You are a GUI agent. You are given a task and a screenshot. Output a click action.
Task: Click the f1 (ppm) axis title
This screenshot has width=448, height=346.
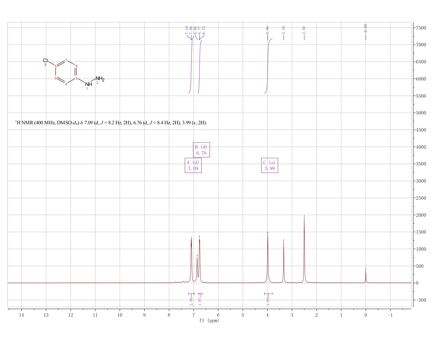209,320
